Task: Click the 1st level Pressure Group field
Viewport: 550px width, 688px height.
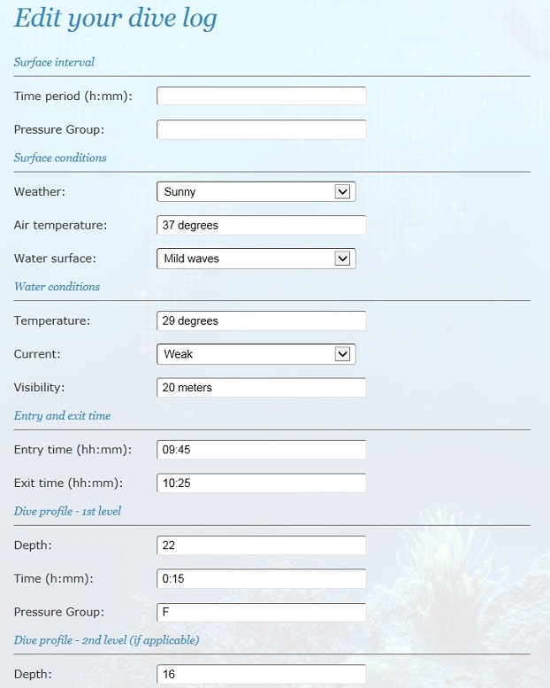Action: 261,612
